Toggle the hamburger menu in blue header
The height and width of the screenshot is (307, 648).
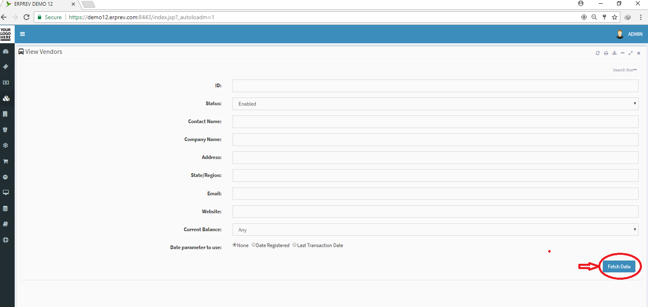click(22, 34)
